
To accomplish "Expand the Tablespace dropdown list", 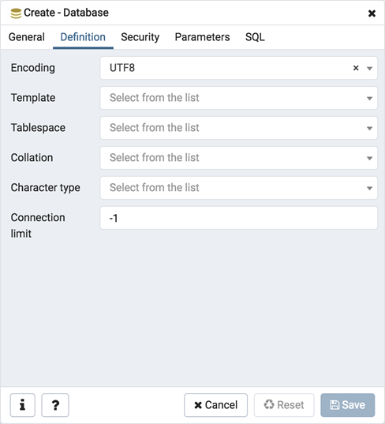I will 238,128.
